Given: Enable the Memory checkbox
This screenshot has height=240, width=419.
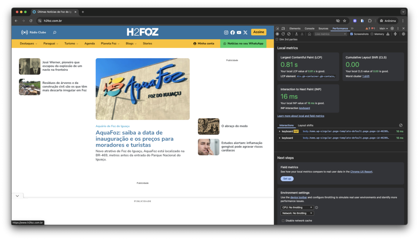Looking at the screenshot, I should 372,34.
